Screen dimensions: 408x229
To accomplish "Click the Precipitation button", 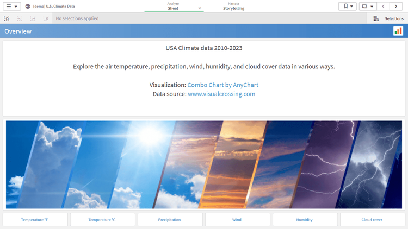I will [x=170, y=220].
